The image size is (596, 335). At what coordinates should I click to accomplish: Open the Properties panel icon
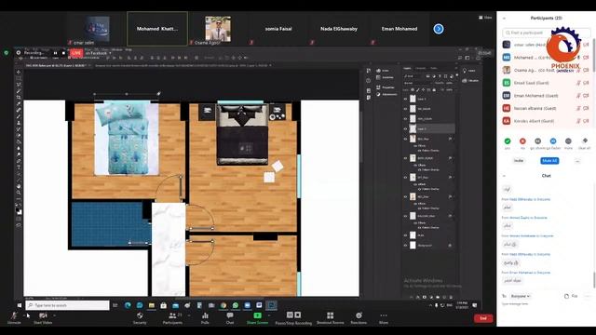pos(379,87)
